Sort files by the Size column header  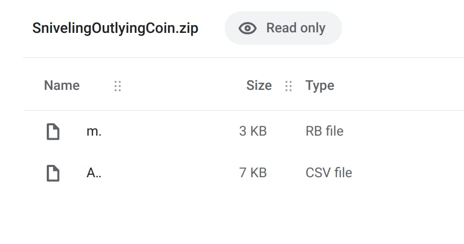tap(259, 85)
